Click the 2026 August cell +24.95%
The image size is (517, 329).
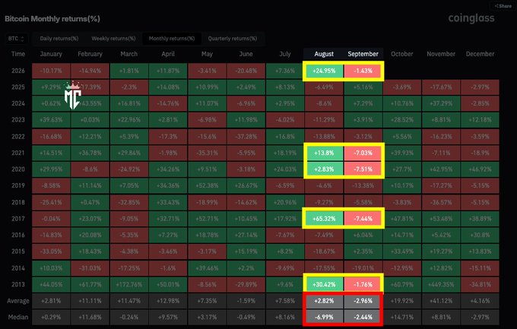point(324,71)
